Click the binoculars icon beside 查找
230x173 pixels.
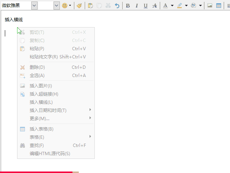[x=22, y=145]
